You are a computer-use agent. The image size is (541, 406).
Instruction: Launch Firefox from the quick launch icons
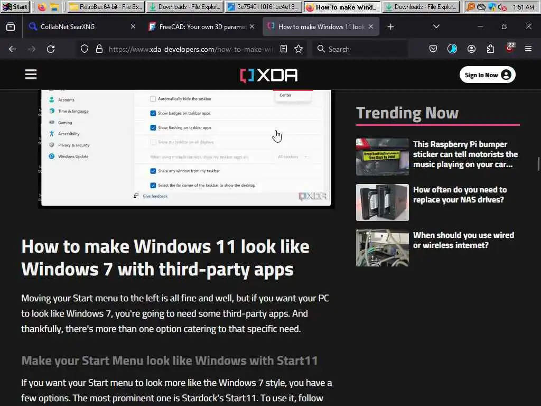click(x=42, y=7)
